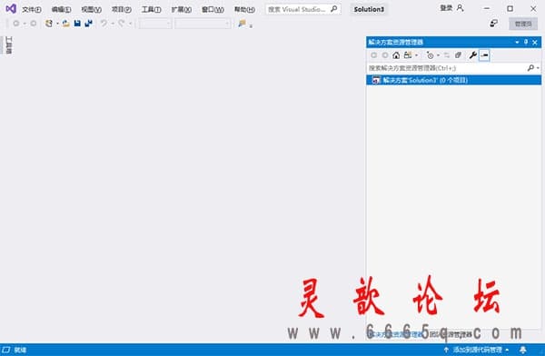Select the 解决方案 'Solution3' tree node
The width and height of the screenshot is (545, 356).
tap(453, 80)
